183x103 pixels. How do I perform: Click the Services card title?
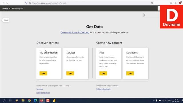(71, 53)
